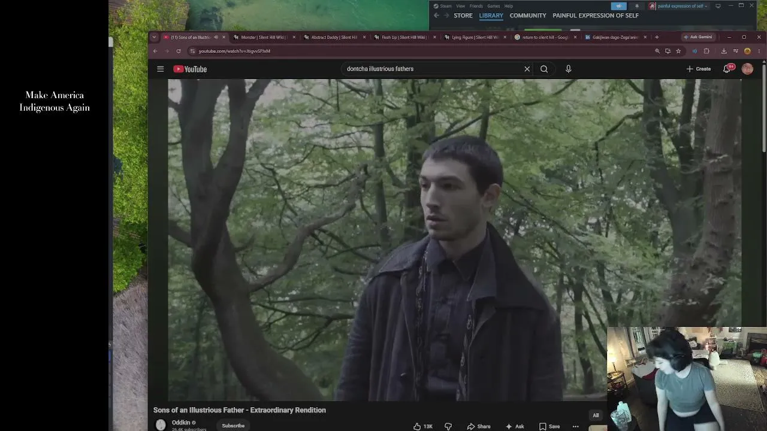Like the video with thumbs up

coord(423,426)
